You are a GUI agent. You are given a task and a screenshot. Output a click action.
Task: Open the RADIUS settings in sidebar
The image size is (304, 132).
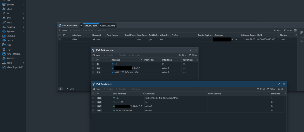[x=11, y=58]
